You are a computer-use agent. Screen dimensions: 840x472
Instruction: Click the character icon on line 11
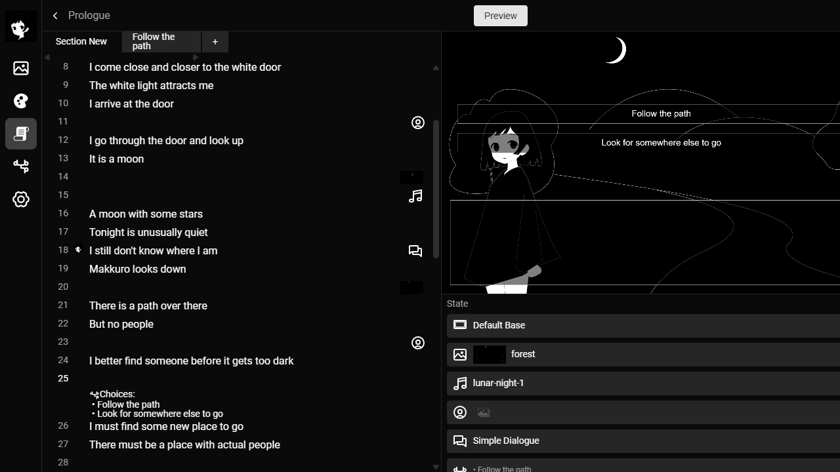coord(418,123)
